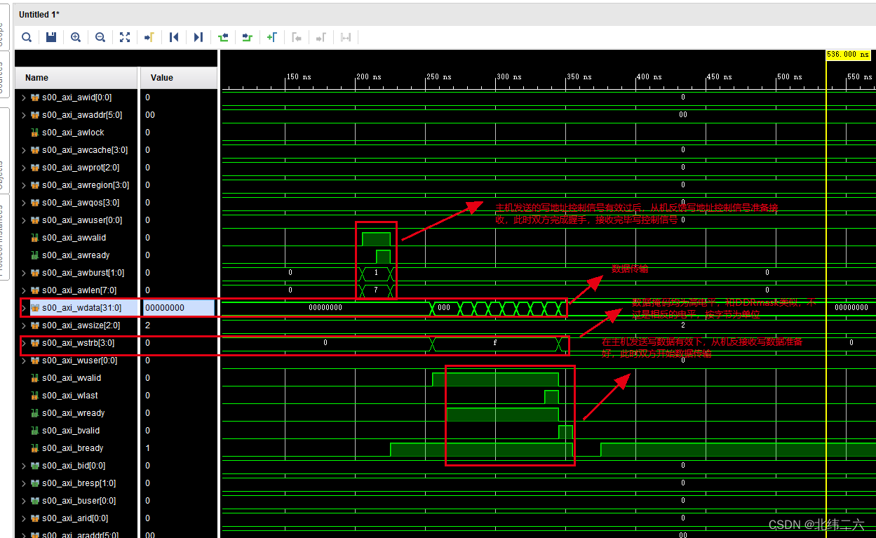Screen dimensions: 876x538
Task: Click the yellow 536.000 ns cursor label
Action: click(x=848, y=55)
